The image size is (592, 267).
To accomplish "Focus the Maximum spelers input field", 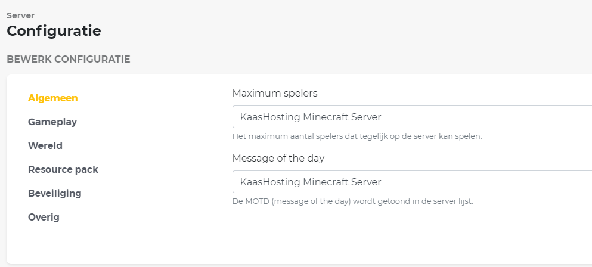I will (411, 117).
